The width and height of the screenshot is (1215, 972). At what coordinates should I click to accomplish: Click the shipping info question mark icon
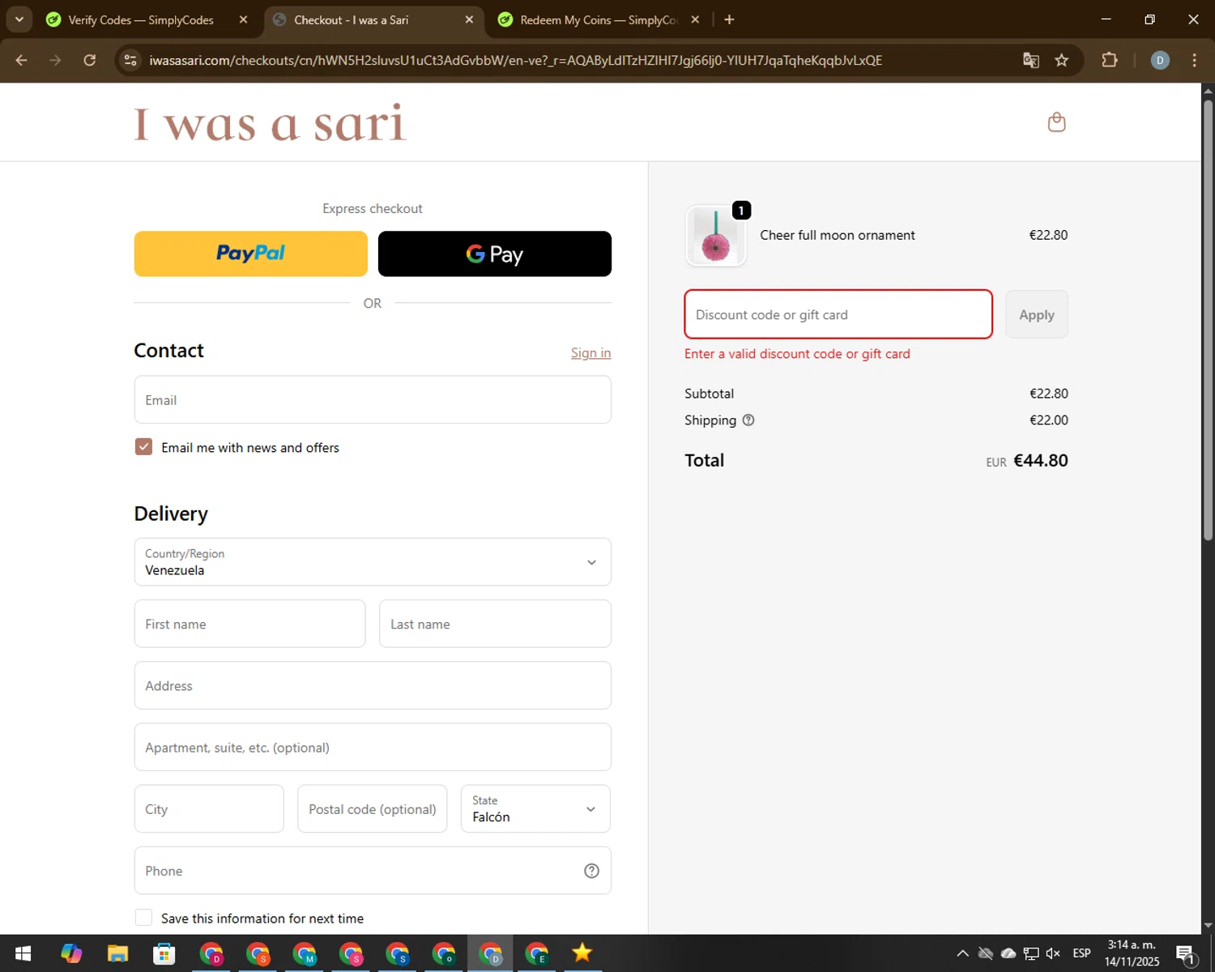pos(748,420)
